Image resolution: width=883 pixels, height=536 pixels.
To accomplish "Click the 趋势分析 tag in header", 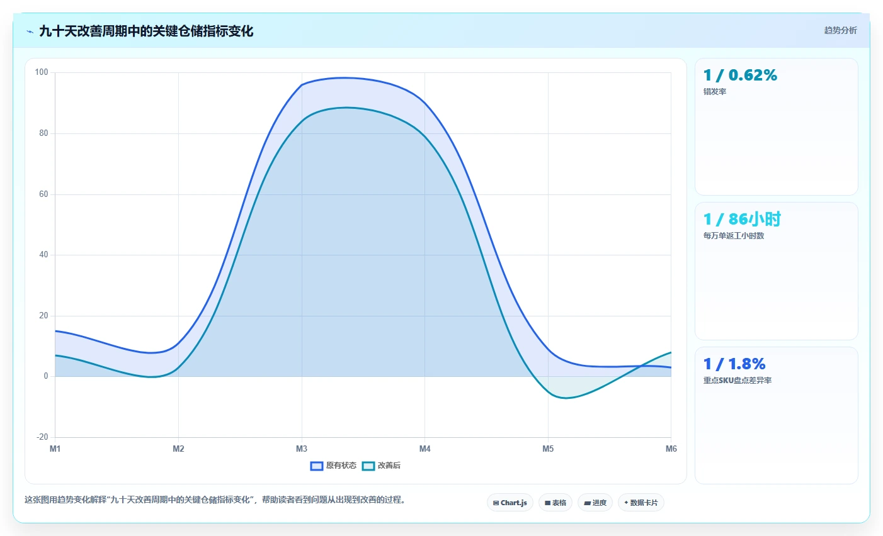I will [840, 30].
